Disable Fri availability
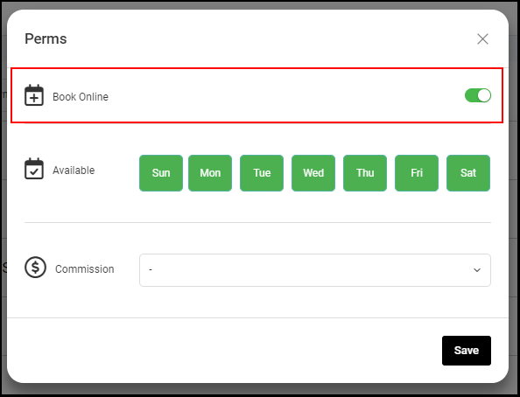520x397 pixels. click(x=417, y=173)
